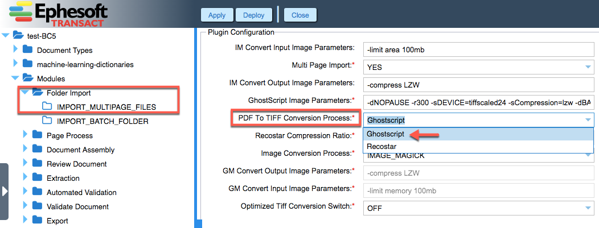Click the Document Types folder icon
The image size is (599, 228).
point(27,49)
